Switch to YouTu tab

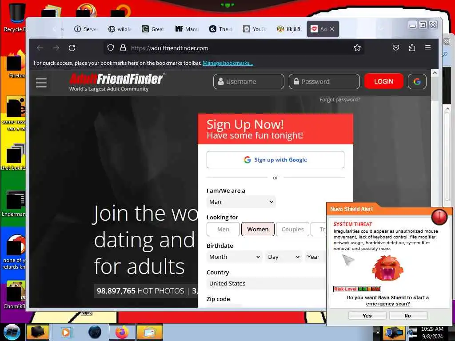pyautogui.click(x=255, y=29)
